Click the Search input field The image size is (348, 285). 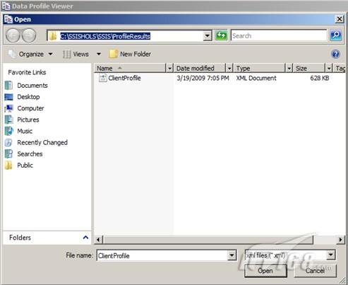click(279, 36)
